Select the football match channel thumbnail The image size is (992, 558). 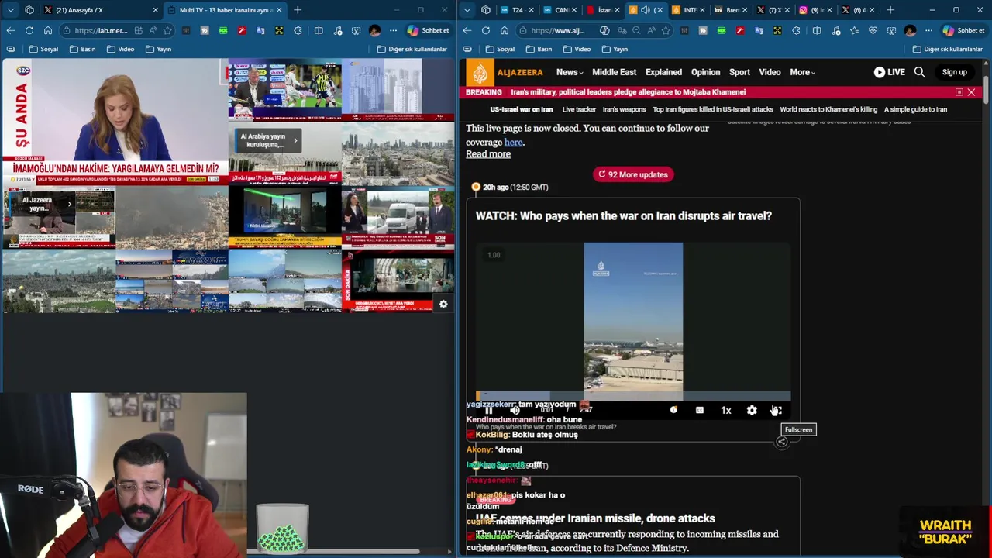click(x=284, y=90)
